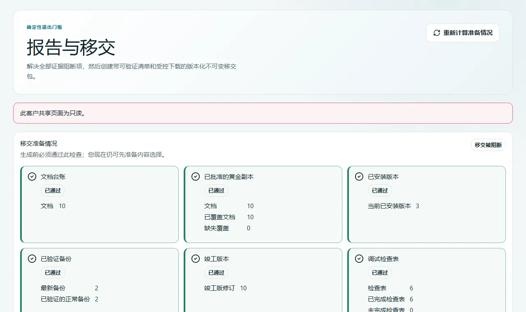Click the check icon on 已批准的黄金副本 card
Image resolution: width=526 pixels, height=312 pixels.
[196, 177]
